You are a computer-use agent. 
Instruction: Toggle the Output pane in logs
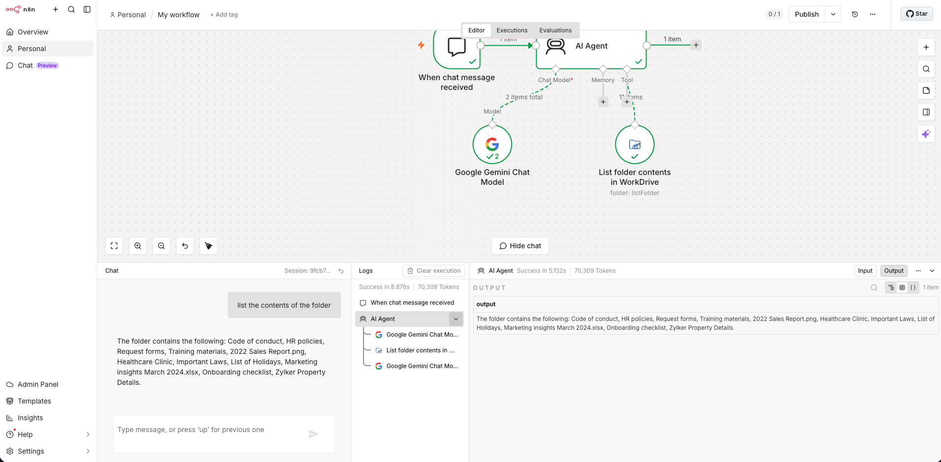tap(894, 271)
